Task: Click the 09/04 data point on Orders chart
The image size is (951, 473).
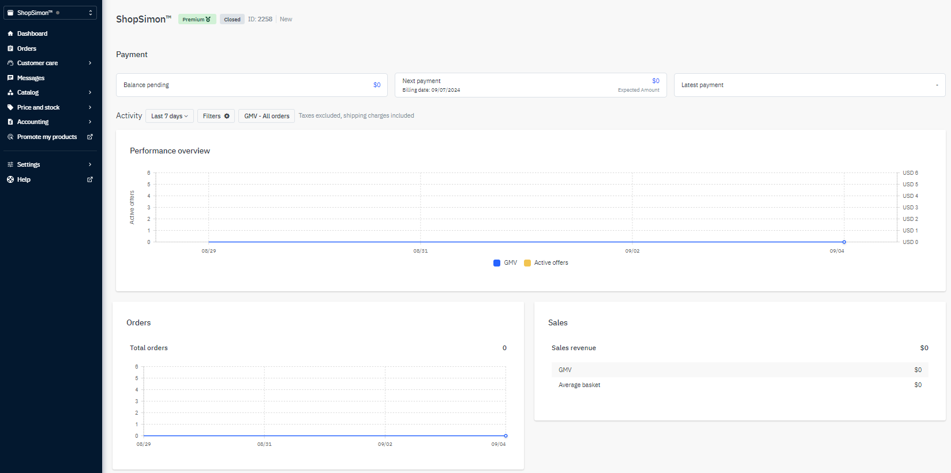Action: pos(506,436)
